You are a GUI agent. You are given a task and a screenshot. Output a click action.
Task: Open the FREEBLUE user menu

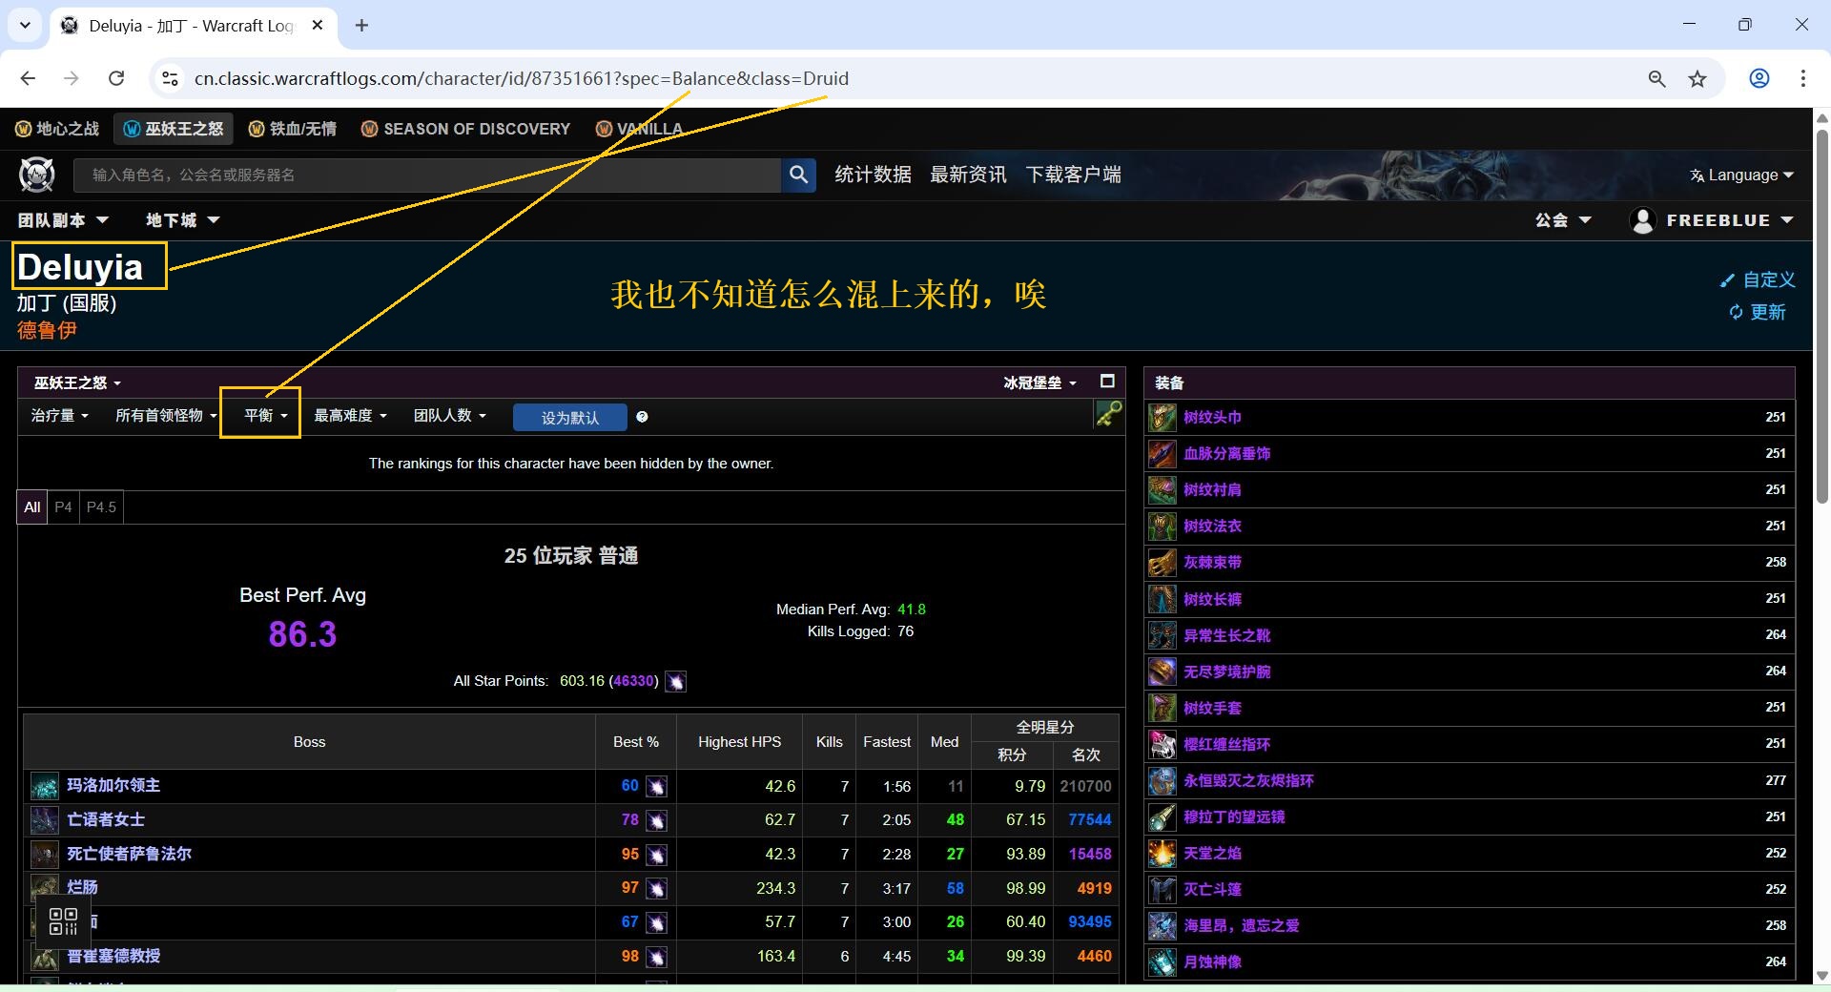[1712, 220]
